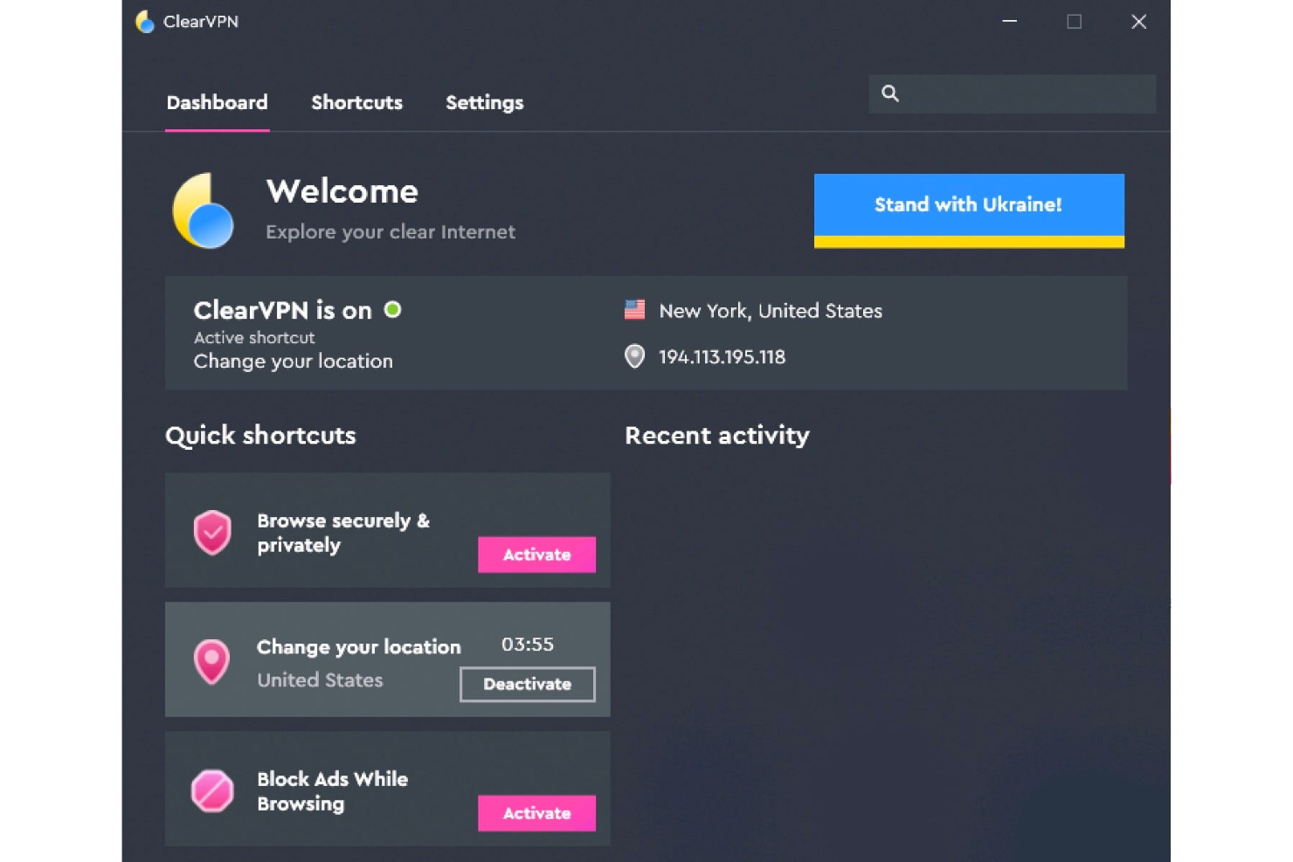This screenshot has width=1293, height=862.
Task: Click the ClearVPN is on status title
Action: coord(283,310)
